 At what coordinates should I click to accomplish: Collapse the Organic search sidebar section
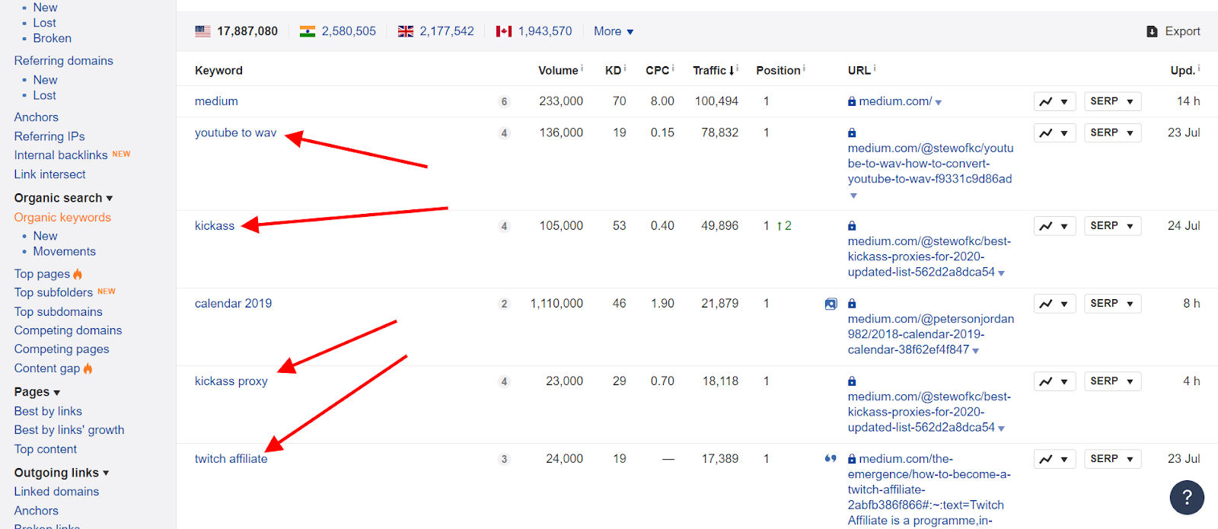(63, 198)
